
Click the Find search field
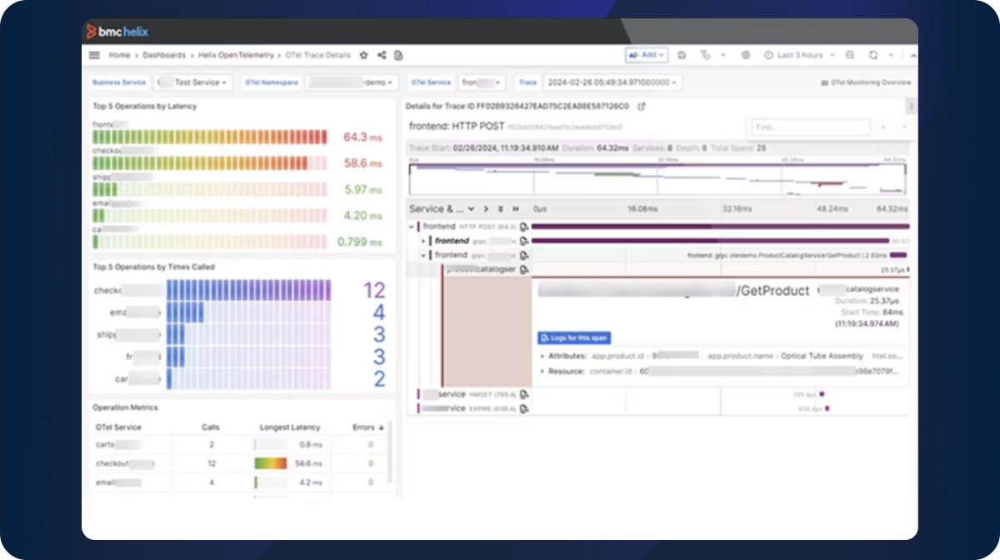[x=810, y=127]
